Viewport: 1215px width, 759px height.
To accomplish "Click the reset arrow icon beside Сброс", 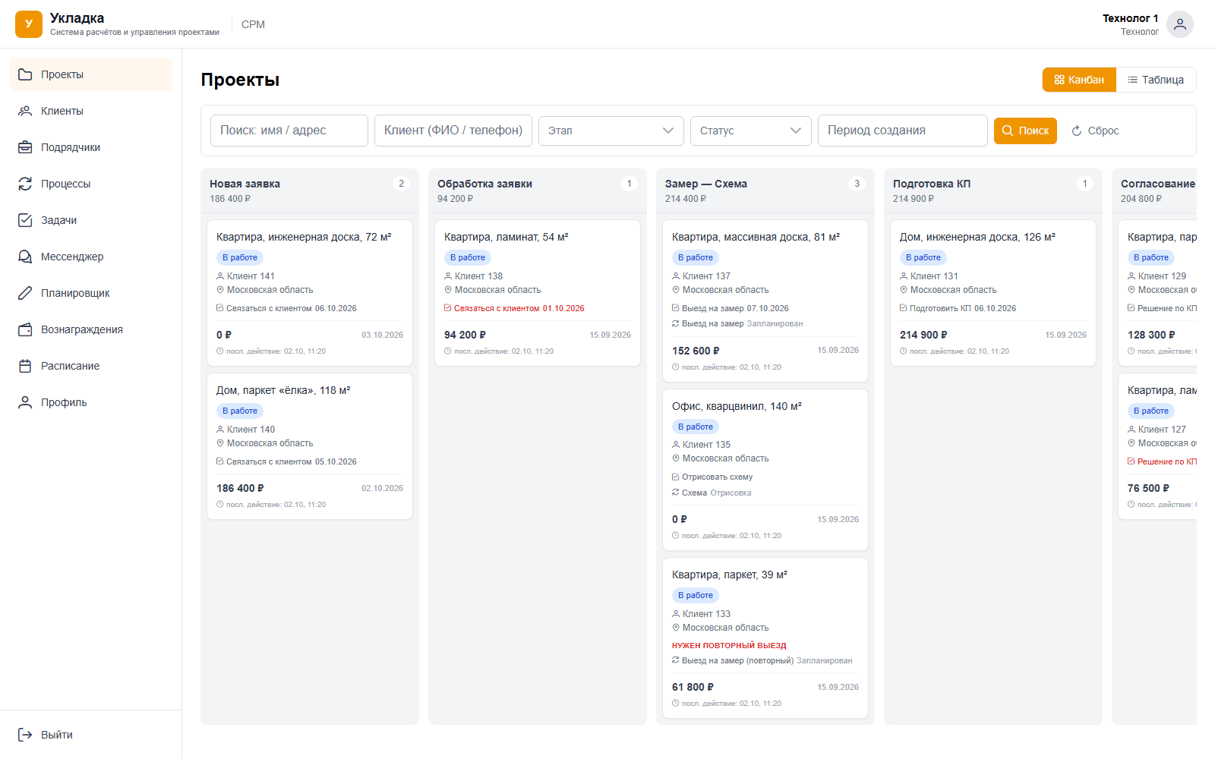I will pyautogui.click(x=1076, y=131).
